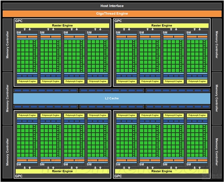This screenshot has width=224, height=182.
Task: Select the middle Memory Controller on the right side
Action: coord(217,98)
